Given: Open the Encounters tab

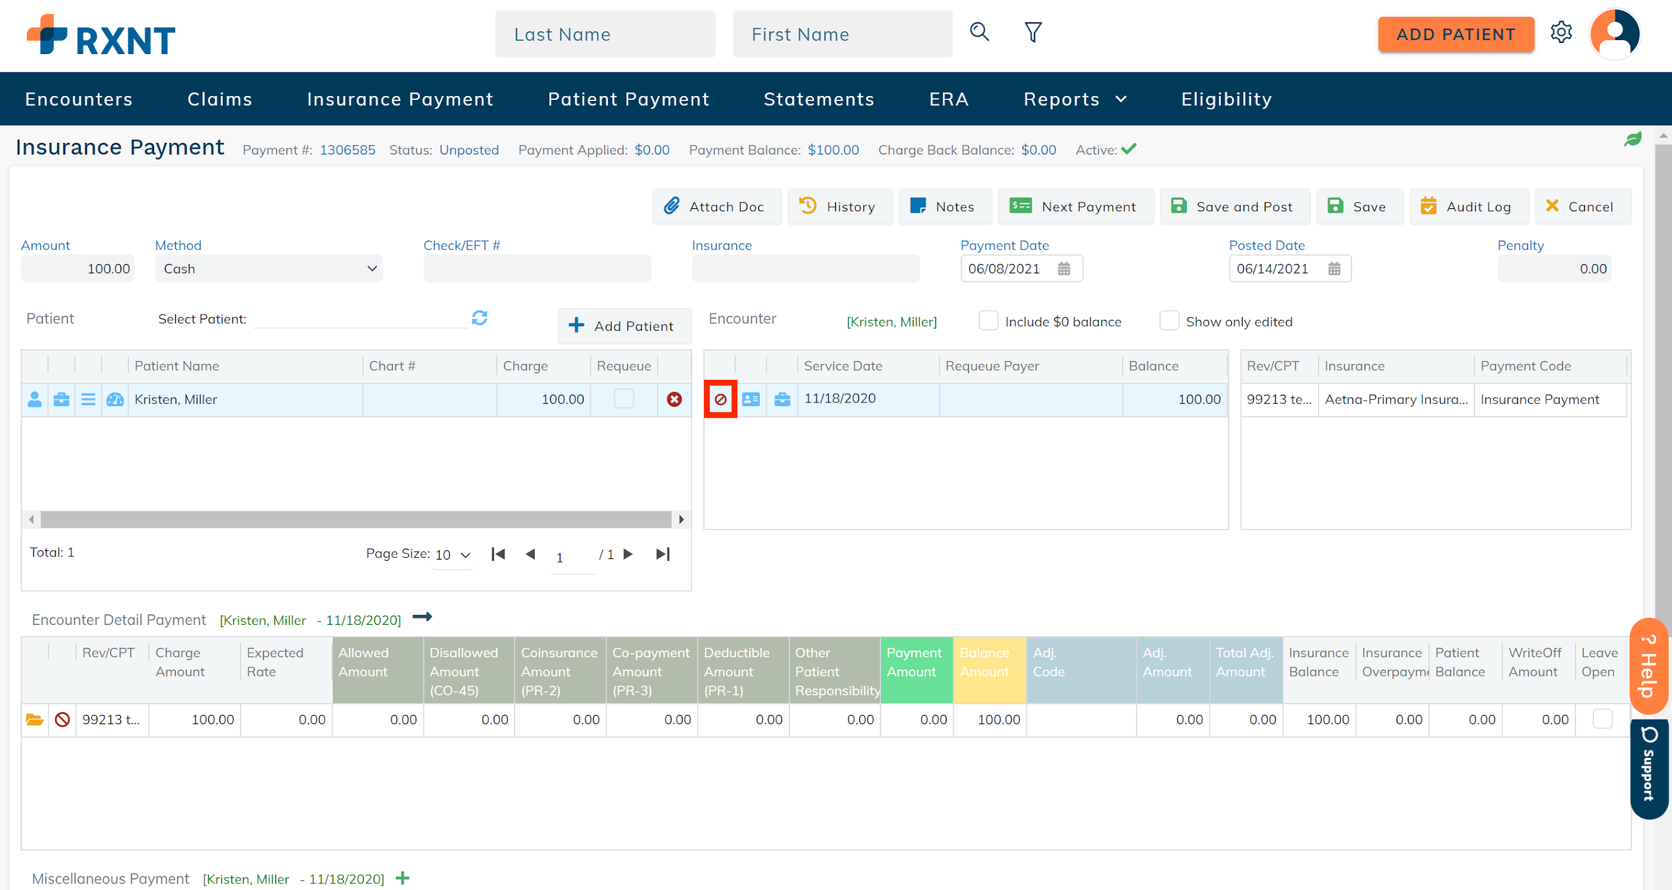Looking at the screenshot, I should pyautogui.click(x=79, y=99).
